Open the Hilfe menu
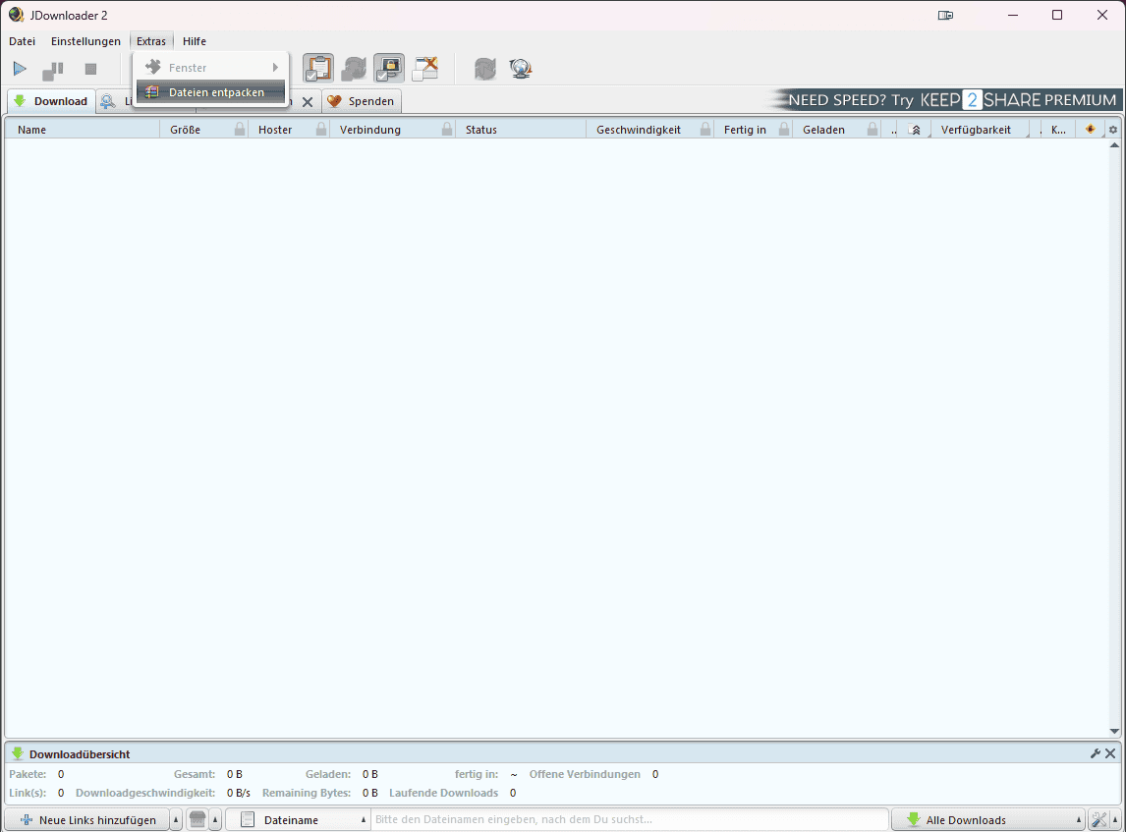The height and width of the screenshot is (832, 1126). 195,41
